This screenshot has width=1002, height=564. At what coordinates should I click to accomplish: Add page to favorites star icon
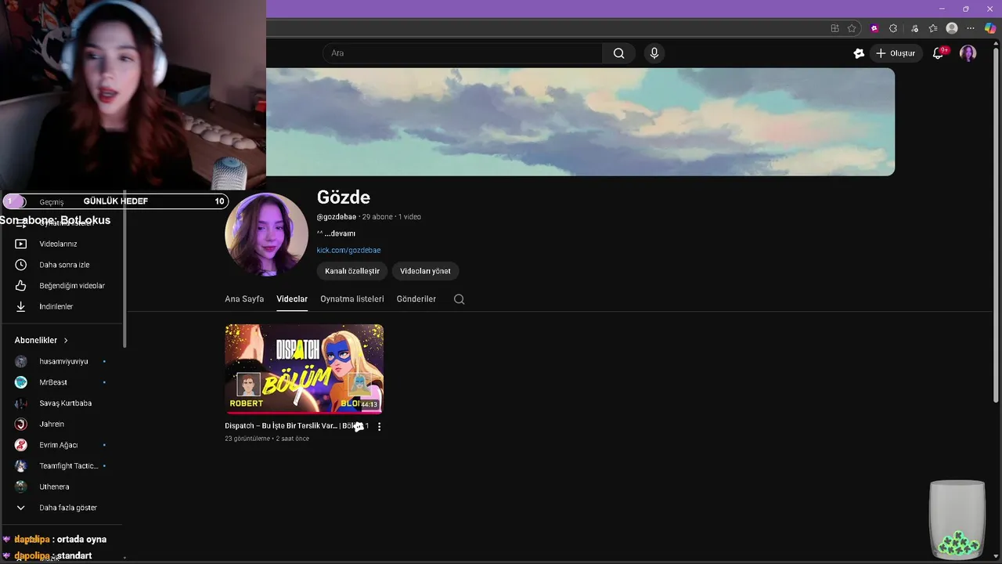click(852, 28)
